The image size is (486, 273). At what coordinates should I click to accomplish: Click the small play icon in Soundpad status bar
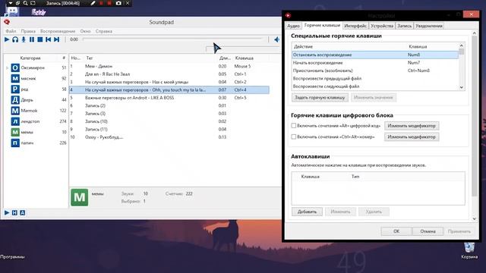click(7, 212)
